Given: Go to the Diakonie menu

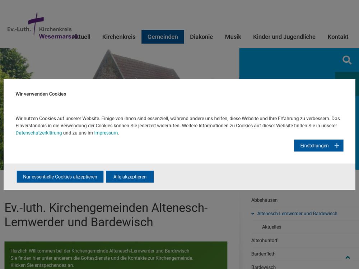Looking at the screenshot, I should 201,37.
